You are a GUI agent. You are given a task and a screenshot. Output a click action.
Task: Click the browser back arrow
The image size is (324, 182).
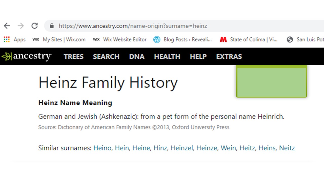point(7,26)
